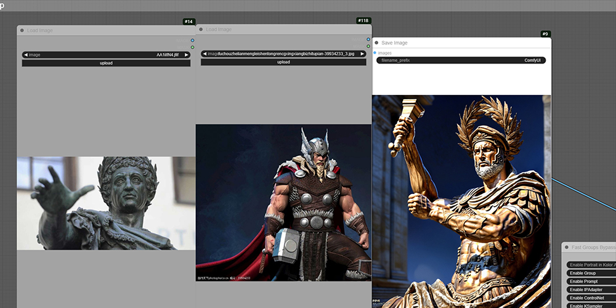This screenshot has height=308, width=616.
Task: Click IMAGE output port on node #14
Action: pyautogui.click(x=192, y=41)
